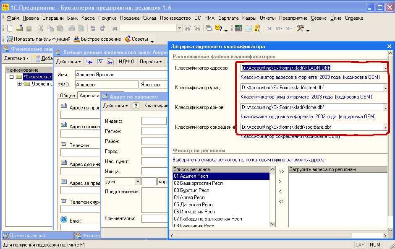This screenshot has height=249, width=395.
Task: Click the НДФЛ button
Action: click(x=126, y=62)
